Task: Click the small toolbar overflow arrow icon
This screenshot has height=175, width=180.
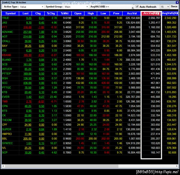Action: 133,8
